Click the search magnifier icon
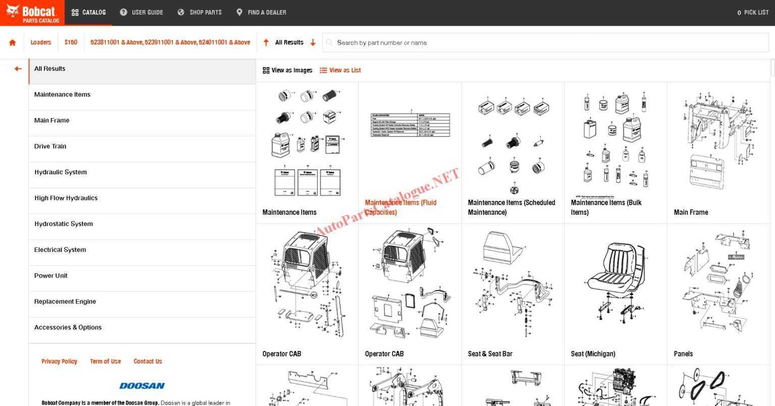775x406 pixels. [329, 42]
